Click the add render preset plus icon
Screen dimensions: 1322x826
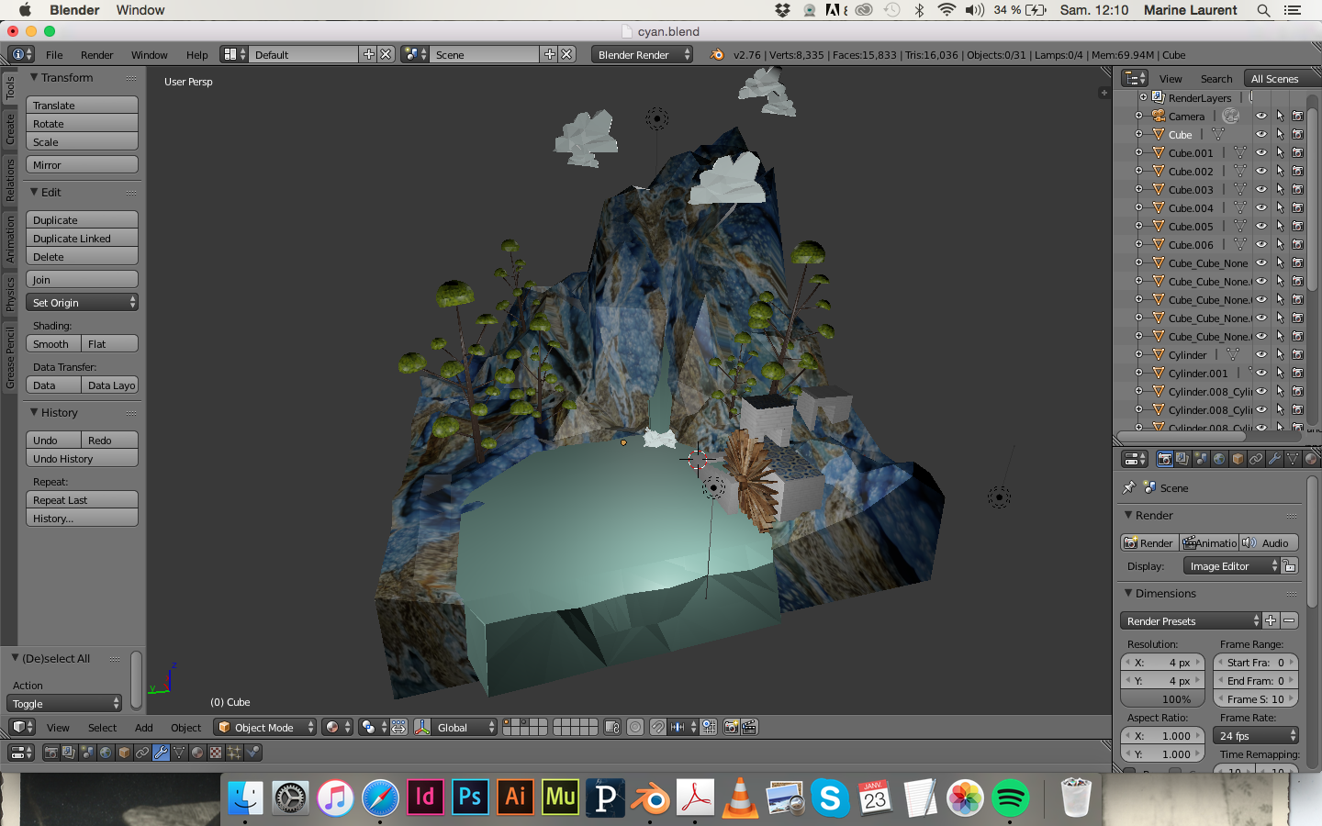pyautogui.click(x=1271, y=620)
